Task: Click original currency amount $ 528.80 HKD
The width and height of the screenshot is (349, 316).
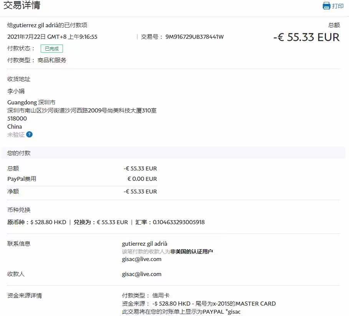Action: coord(48,222)
